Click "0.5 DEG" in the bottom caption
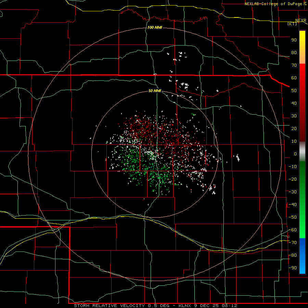 159,306
